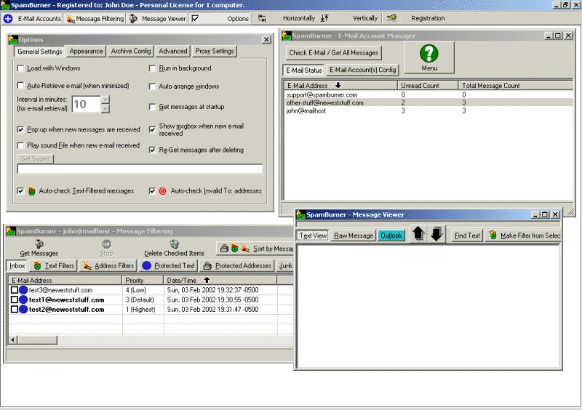Open Options from the main toolbar
Screen dimensions: 582x410
tap(220, 19)
